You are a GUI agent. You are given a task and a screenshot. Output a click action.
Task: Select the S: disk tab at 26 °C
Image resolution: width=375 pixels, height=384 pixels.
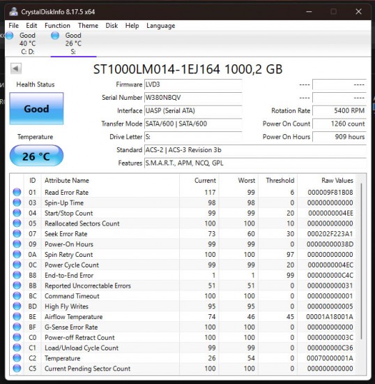click(73, 43)
